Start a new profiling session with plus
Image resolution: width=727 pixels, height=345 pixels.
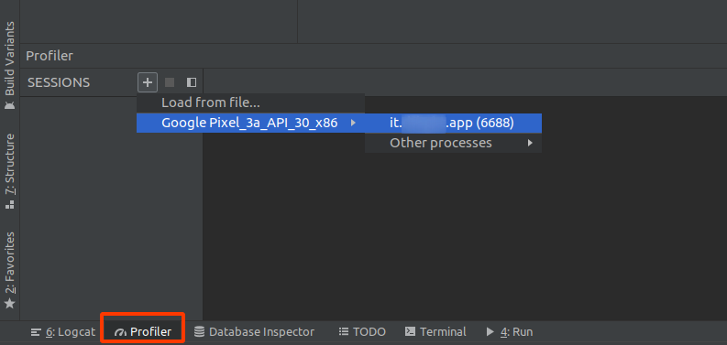(148, 82)
